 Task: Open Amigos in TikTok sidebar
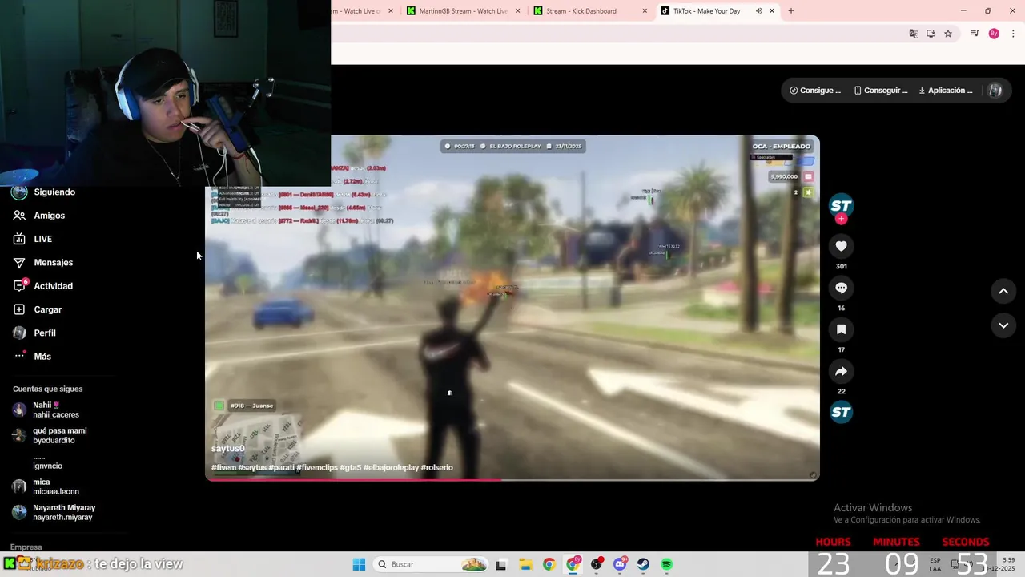point(40,216)
